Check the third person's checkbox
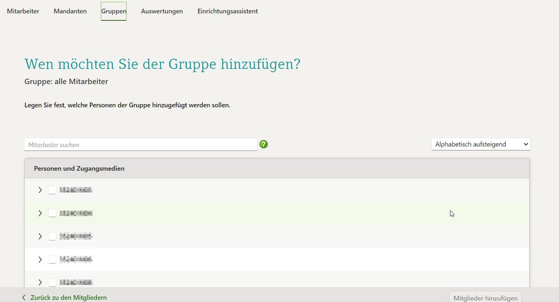Viewport: 559px width, 302px height. click(x=53, y=237)
